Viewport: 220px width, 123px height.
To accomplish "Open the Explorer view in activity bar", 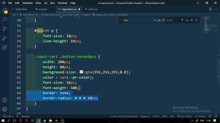I will [x=4, y=11].
